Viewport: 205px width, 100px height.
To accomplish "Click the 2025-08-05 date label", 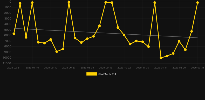I will coord(87,68).
